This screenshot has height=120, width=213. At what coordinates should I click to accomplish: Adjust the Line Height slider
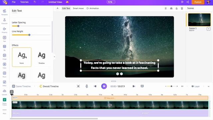(x=31, y=35)
